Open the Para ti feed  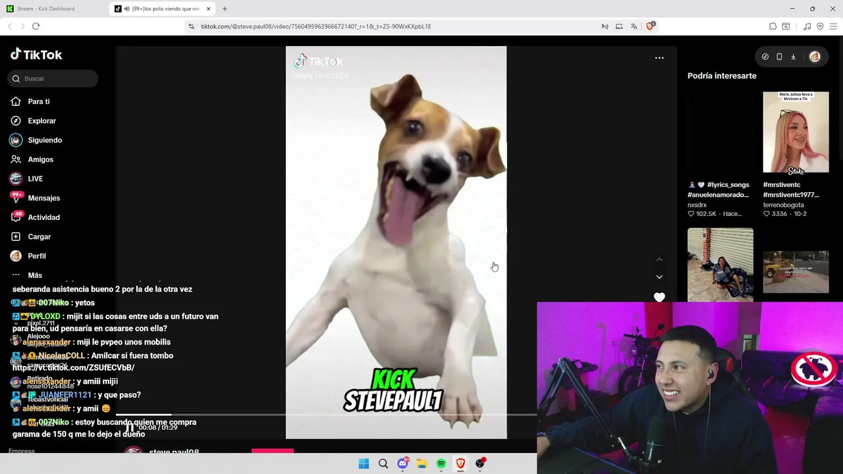pyautogui.click(x=39, y=101)
